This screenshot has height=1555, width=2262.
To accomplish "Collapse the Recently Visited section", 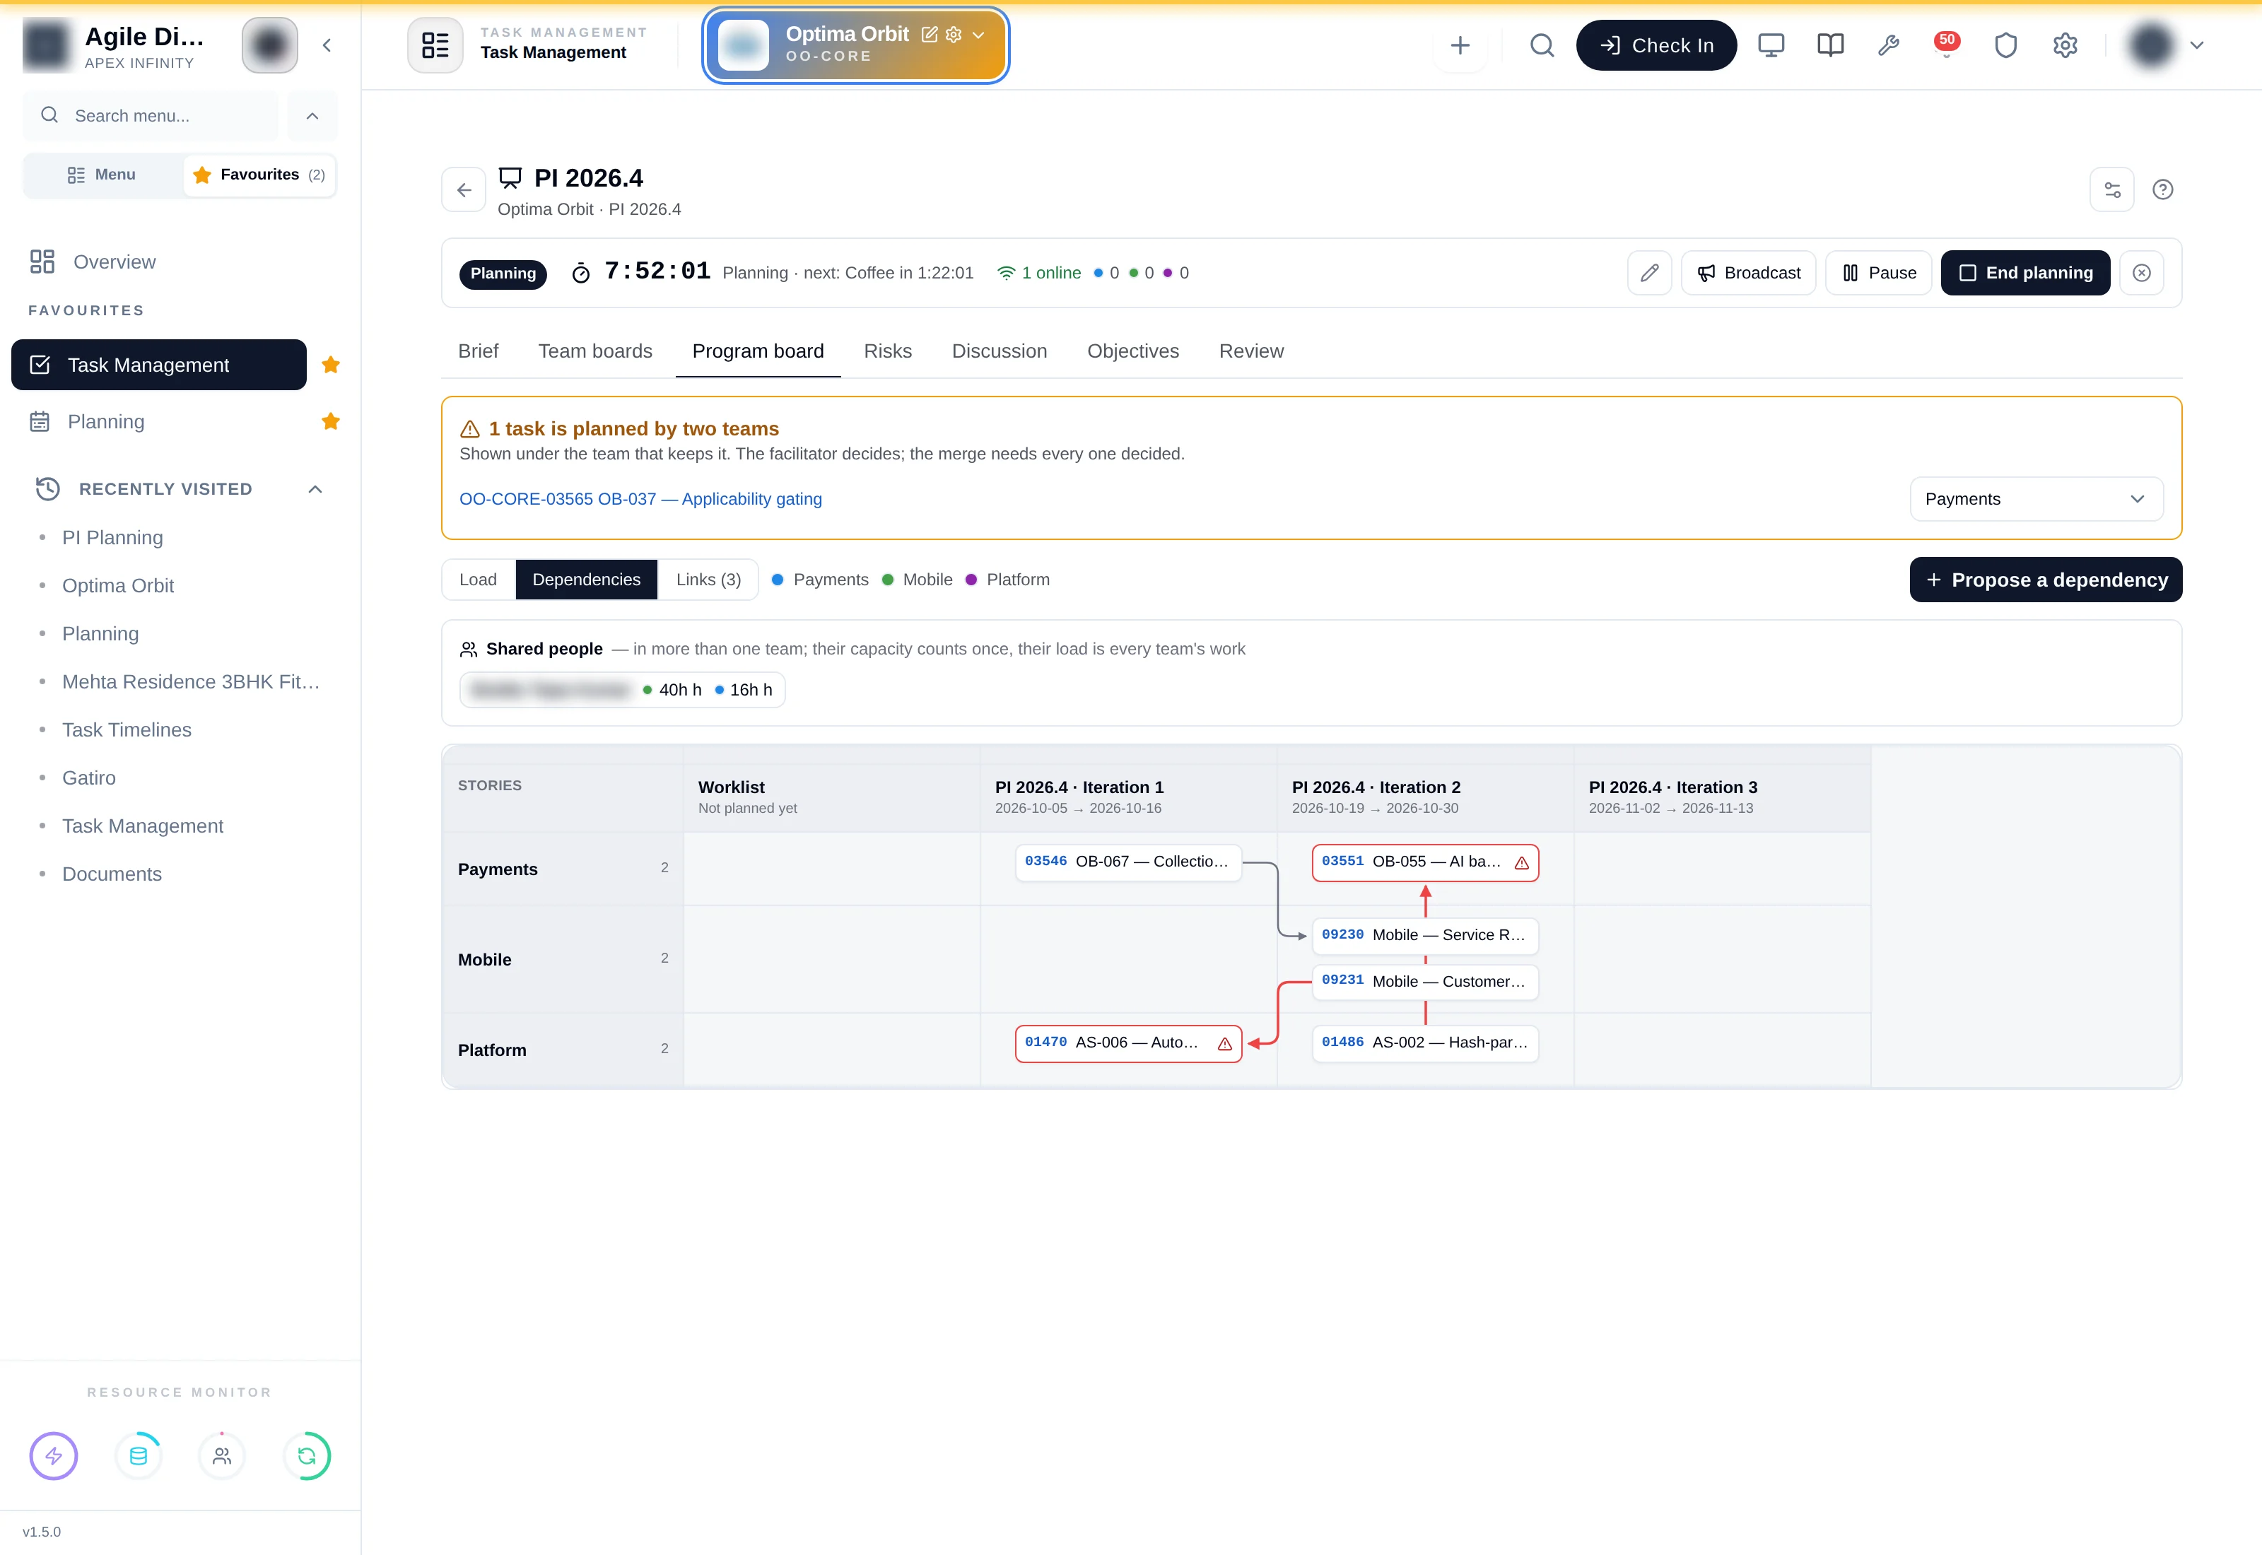I will pyautogui.click(x=315, y=489).
